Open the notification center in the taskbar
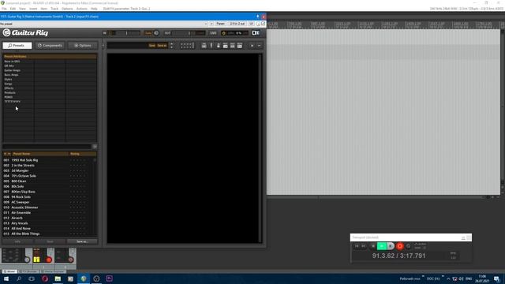Image resolution: width=505 pixels, height=284 pixels. point(497,278)
